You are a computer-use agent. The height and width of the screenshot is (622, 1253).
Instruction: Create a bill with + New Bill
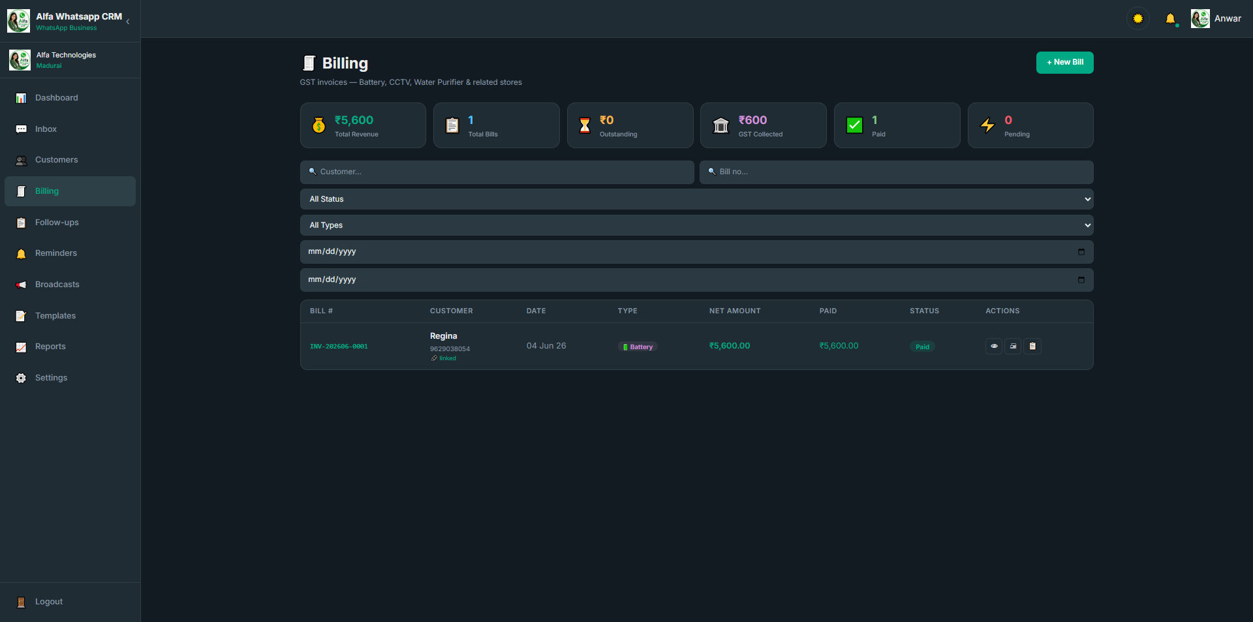tap(1064, 63)
